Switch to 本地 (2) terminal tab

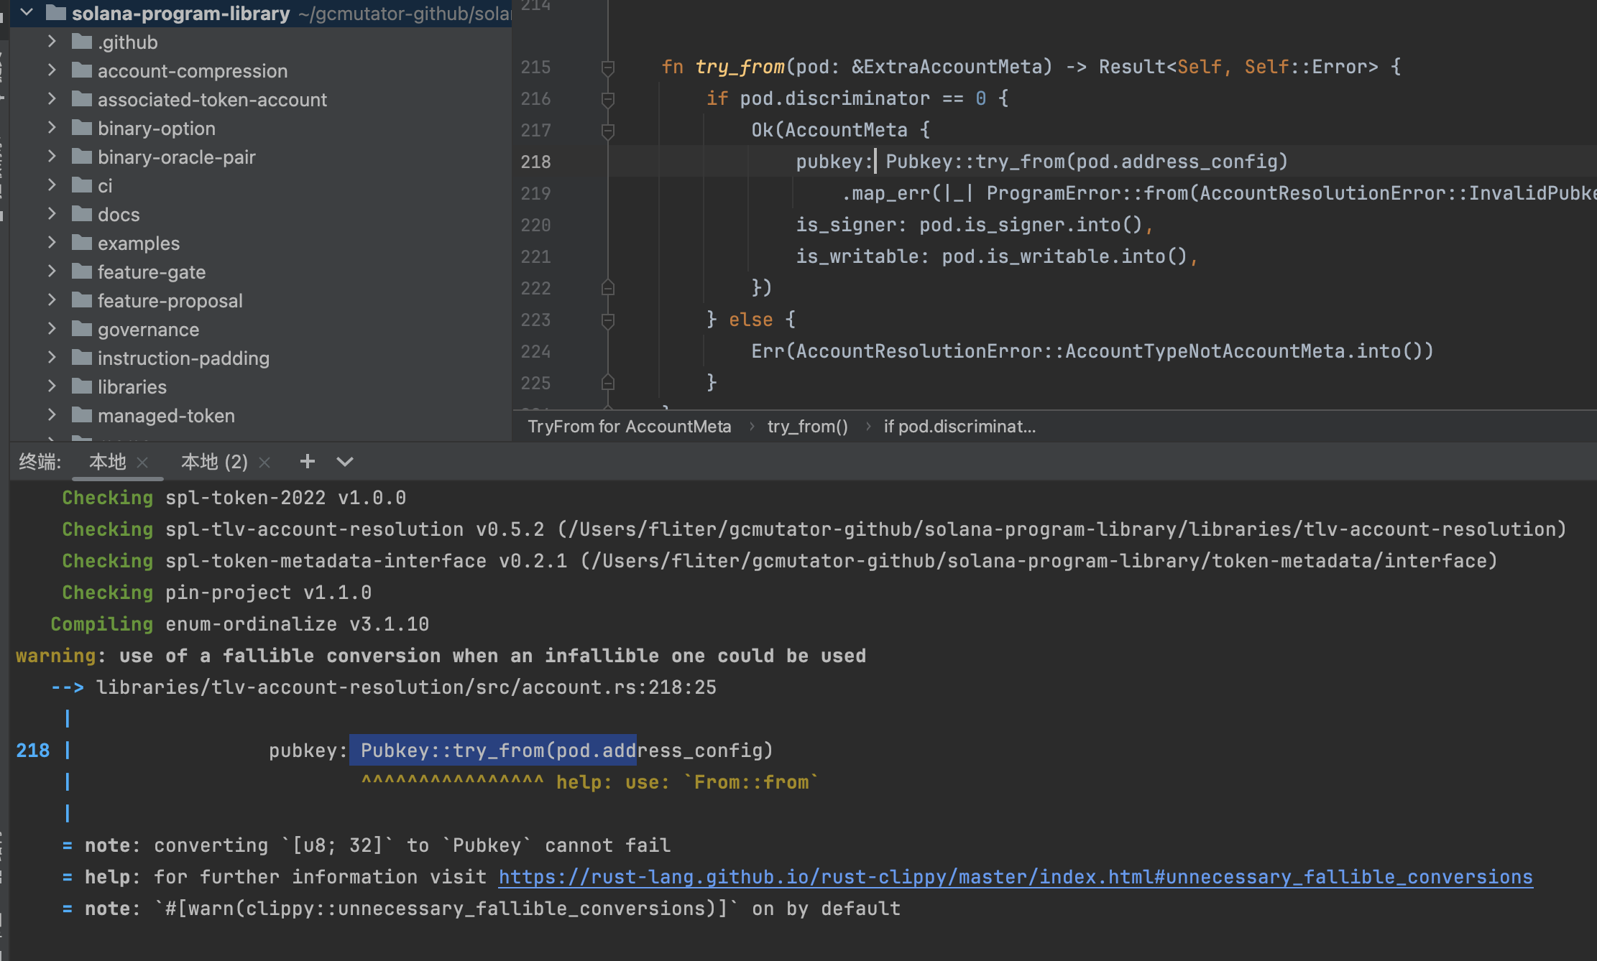[213, 462]
